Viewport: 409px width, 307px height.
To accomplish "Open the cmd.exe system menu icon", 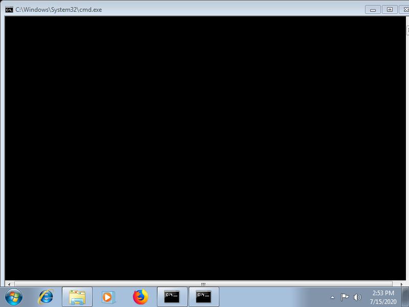I will point(9,10).
